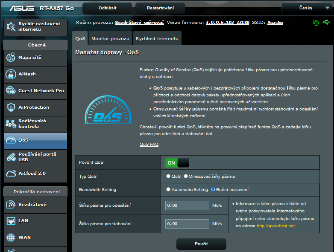Choose Automatic Setting bandwidth option
The height and width of the screenshot is (252, 334).
pos(168,189)
